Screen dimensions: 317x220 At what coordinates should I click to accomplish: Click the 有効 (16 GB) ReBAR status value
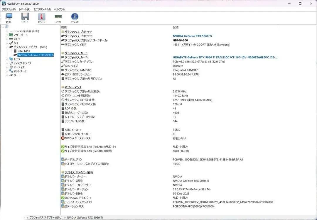click(x=181, y=151)
